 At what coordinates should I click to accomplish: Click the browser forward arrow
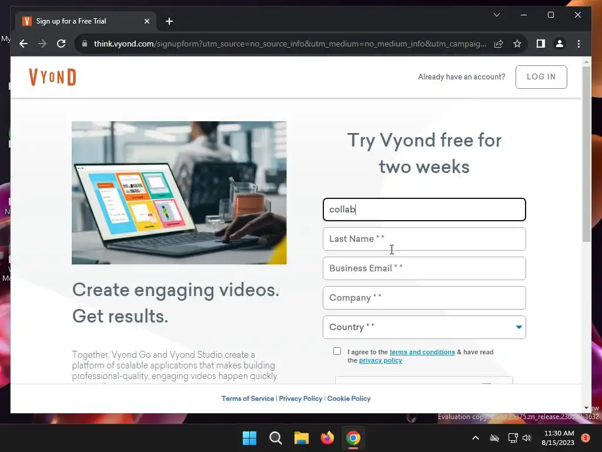[42, 44]
